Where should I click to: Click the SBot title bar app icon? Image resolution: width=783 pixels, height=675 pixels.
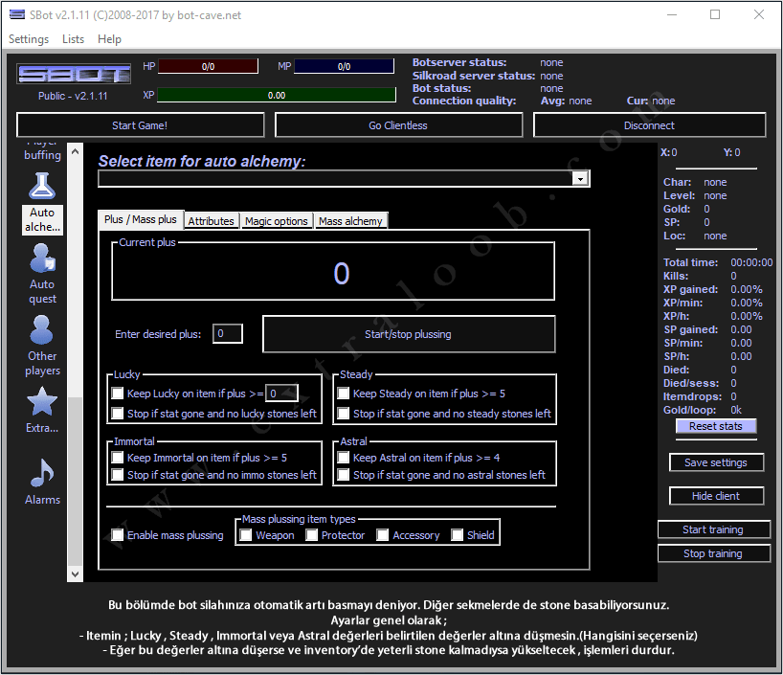17,14
